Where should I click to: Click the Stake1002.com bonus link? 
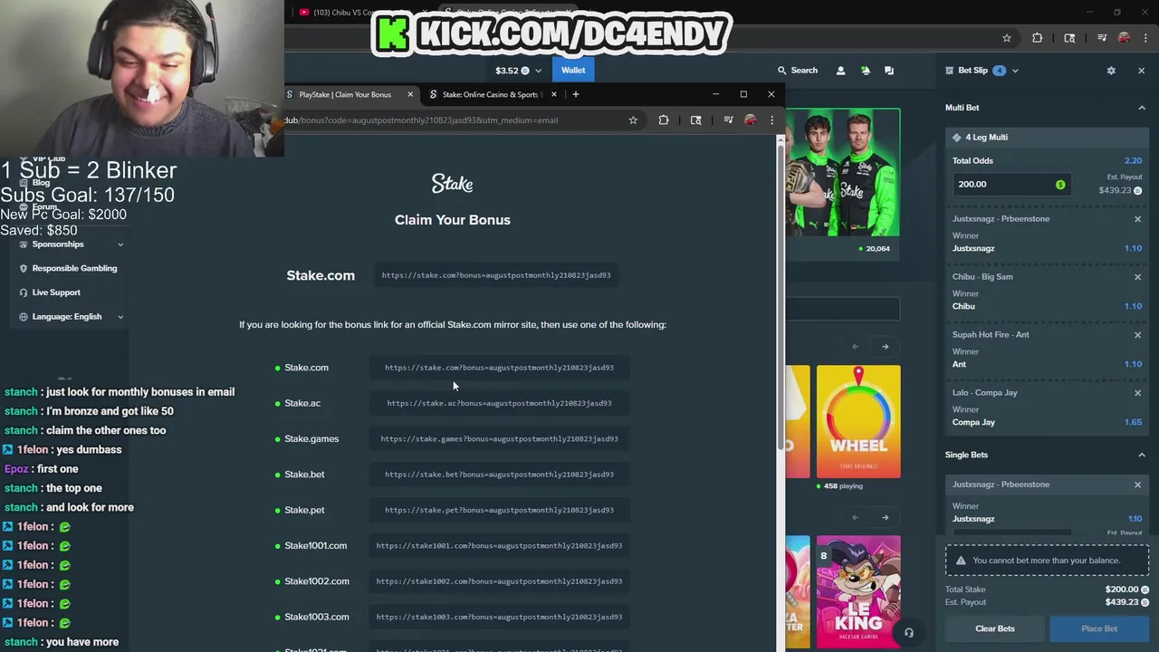tap(499, 581)
